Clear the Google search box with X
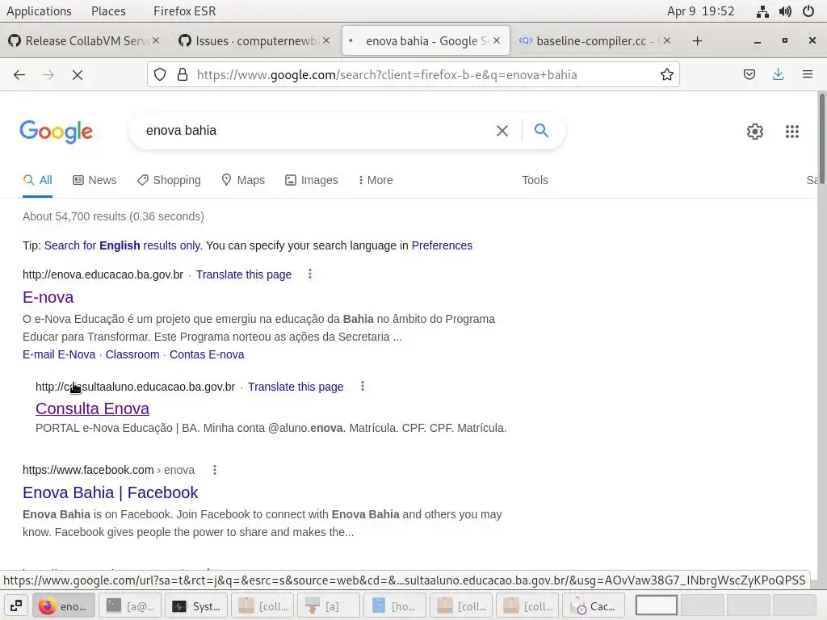827x620 pixels. click(502, 131)
